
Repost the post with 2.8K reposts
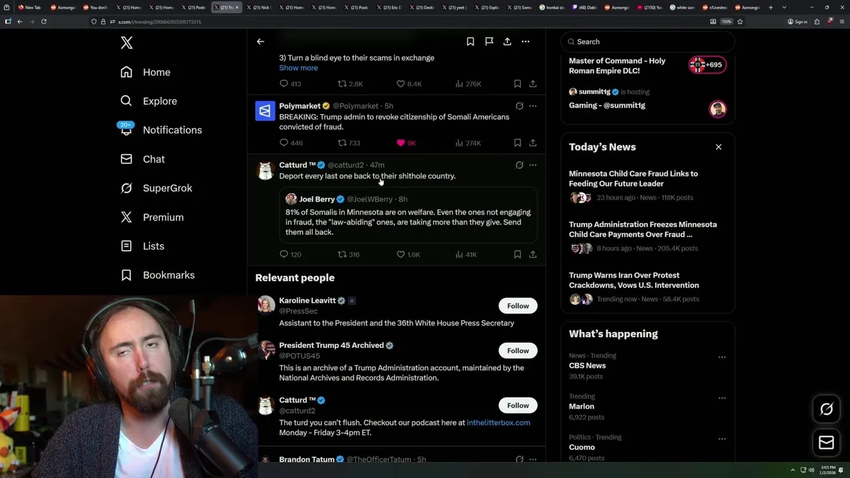pyautogui.click(x=351, y=84)
